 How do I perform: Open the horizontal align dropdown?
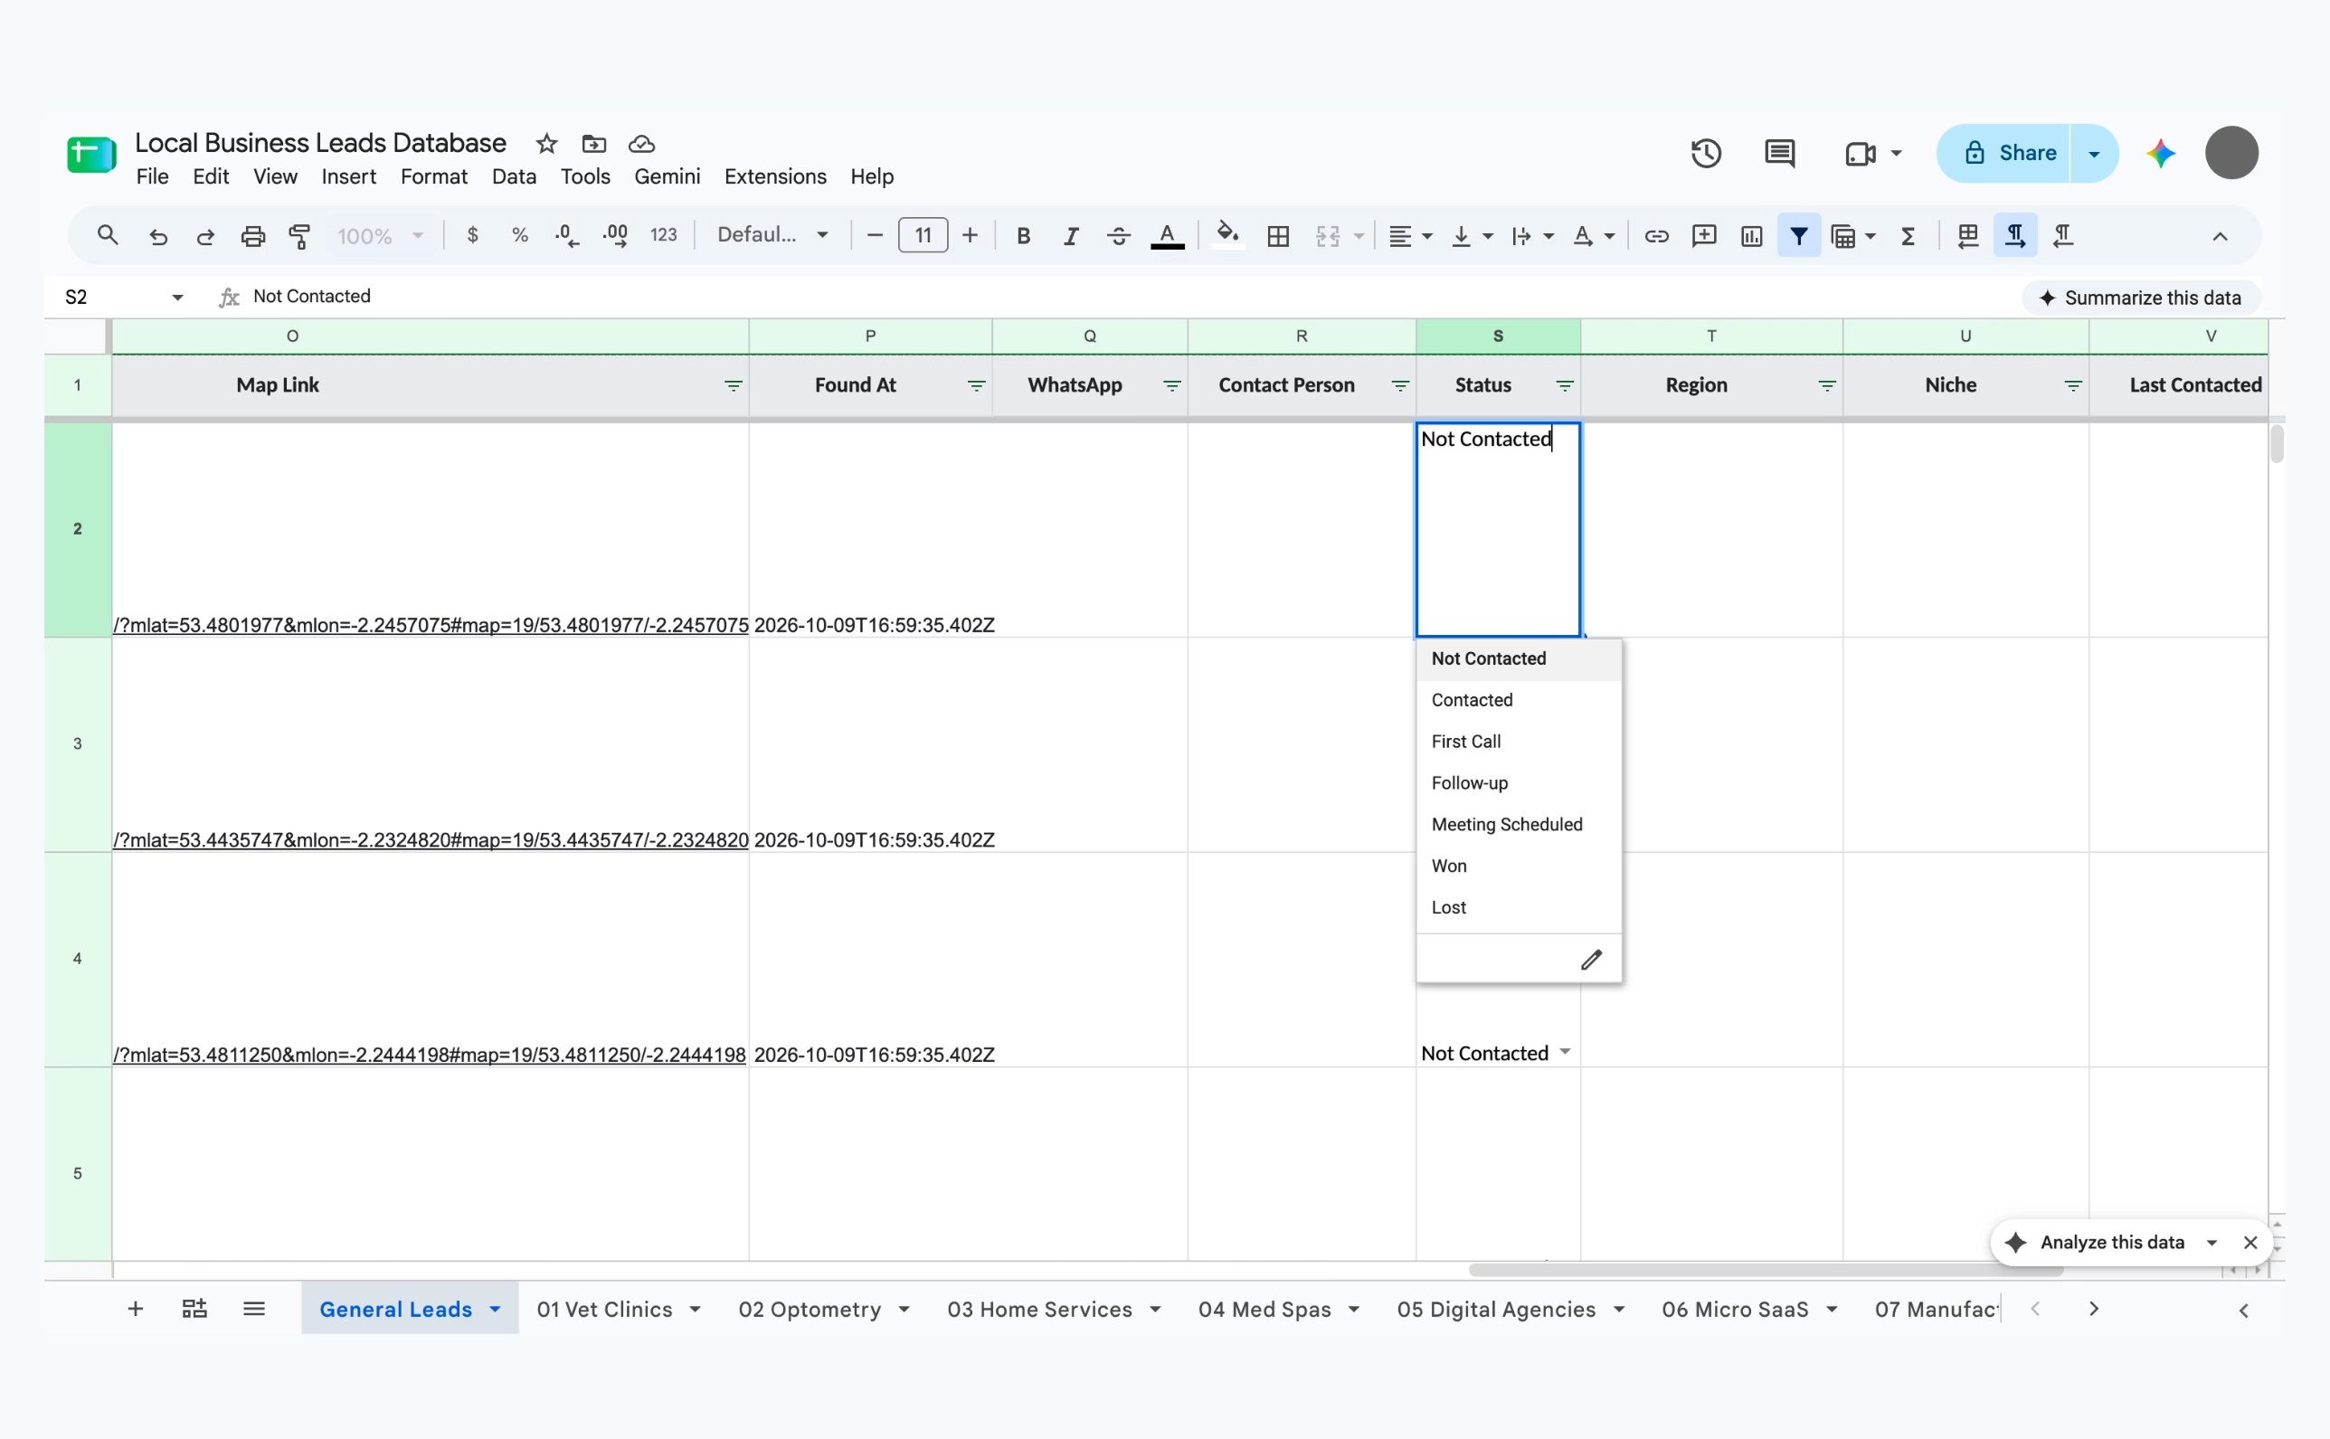[x=1409, y=236]
